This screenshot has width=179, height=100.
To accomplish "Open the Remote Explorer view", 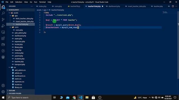I will pyautogui.click(x=3, y=32).
